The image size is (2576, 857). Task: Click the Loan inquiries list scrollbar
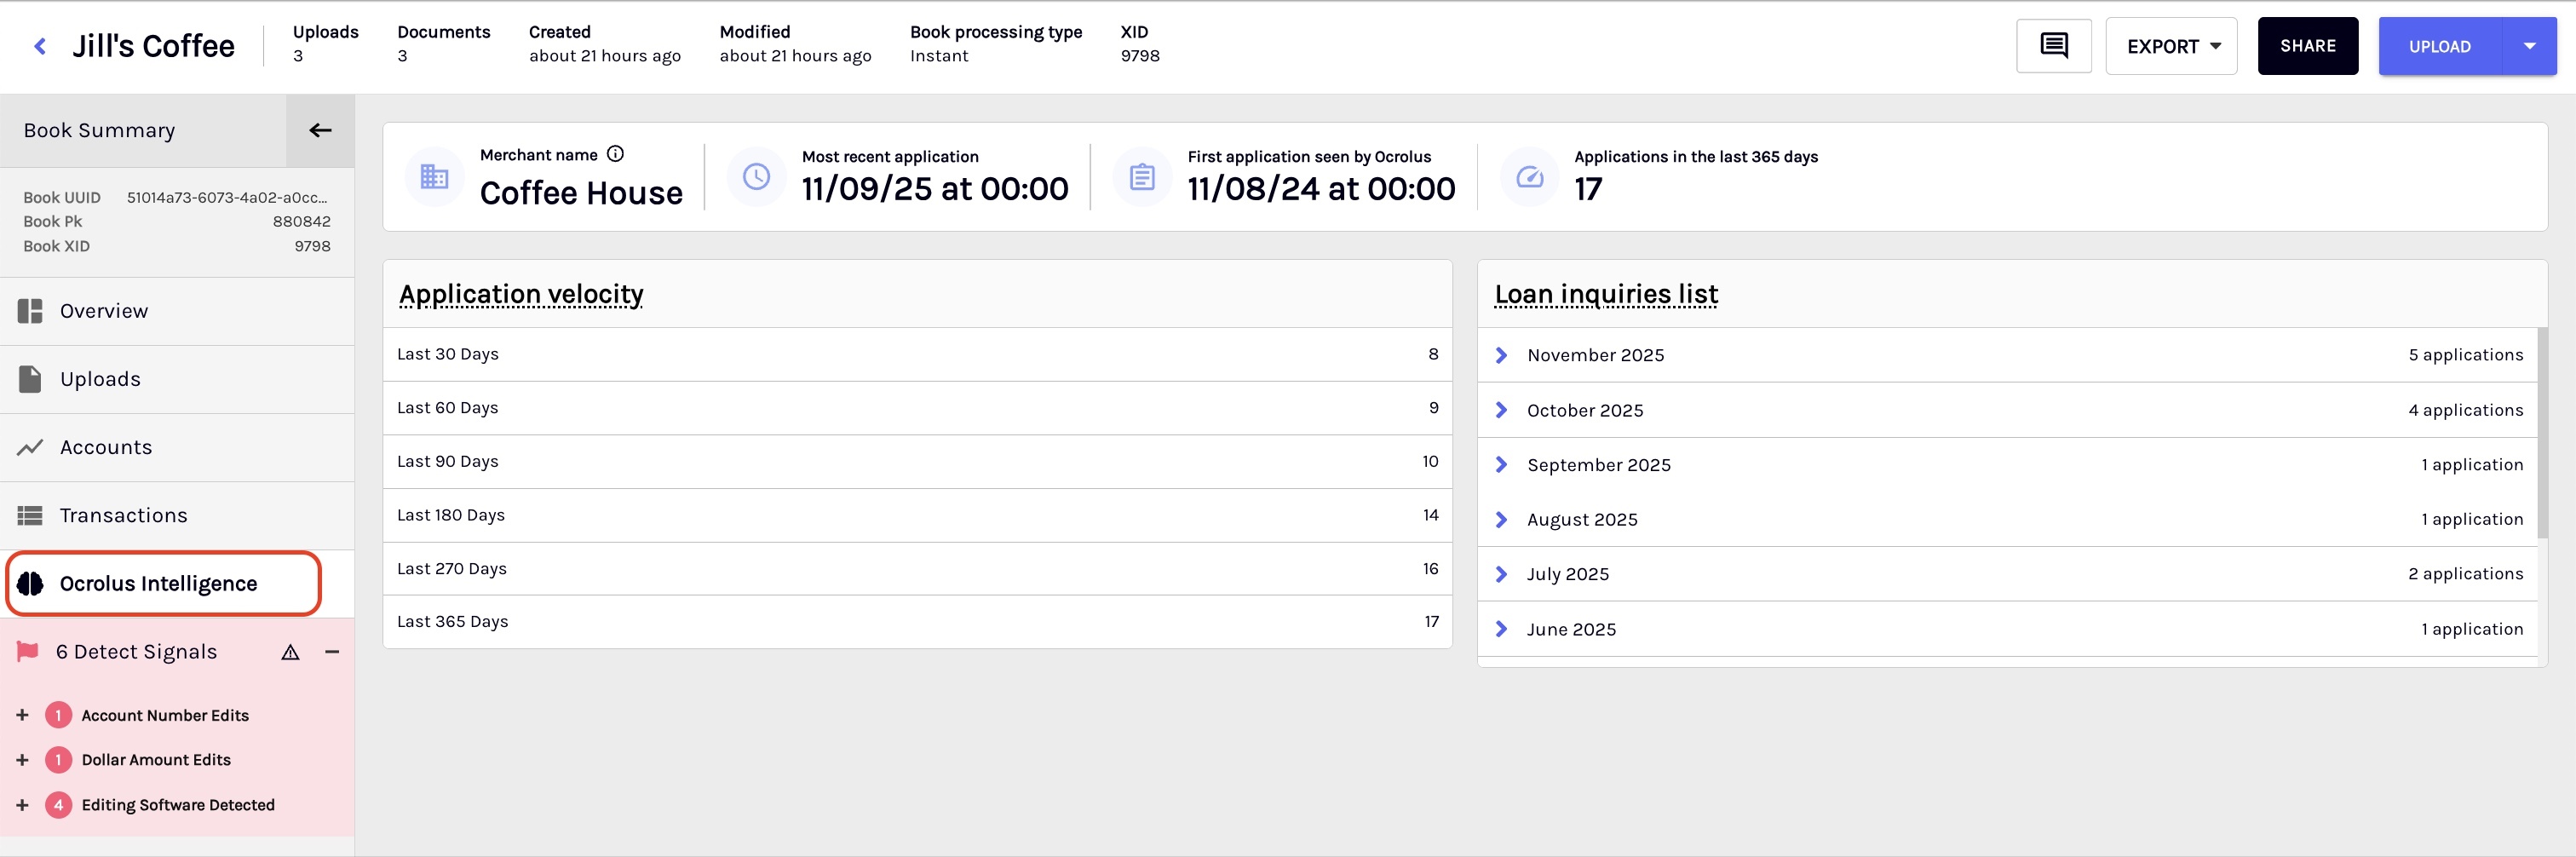click(x=2542, y=434)
